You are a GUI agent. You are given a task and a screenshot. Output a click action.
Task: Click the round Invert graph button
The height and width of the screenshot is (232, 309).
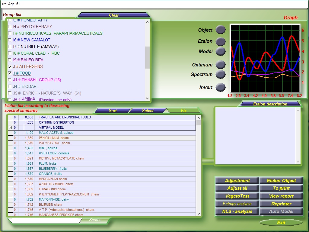(x=221, y=87)
